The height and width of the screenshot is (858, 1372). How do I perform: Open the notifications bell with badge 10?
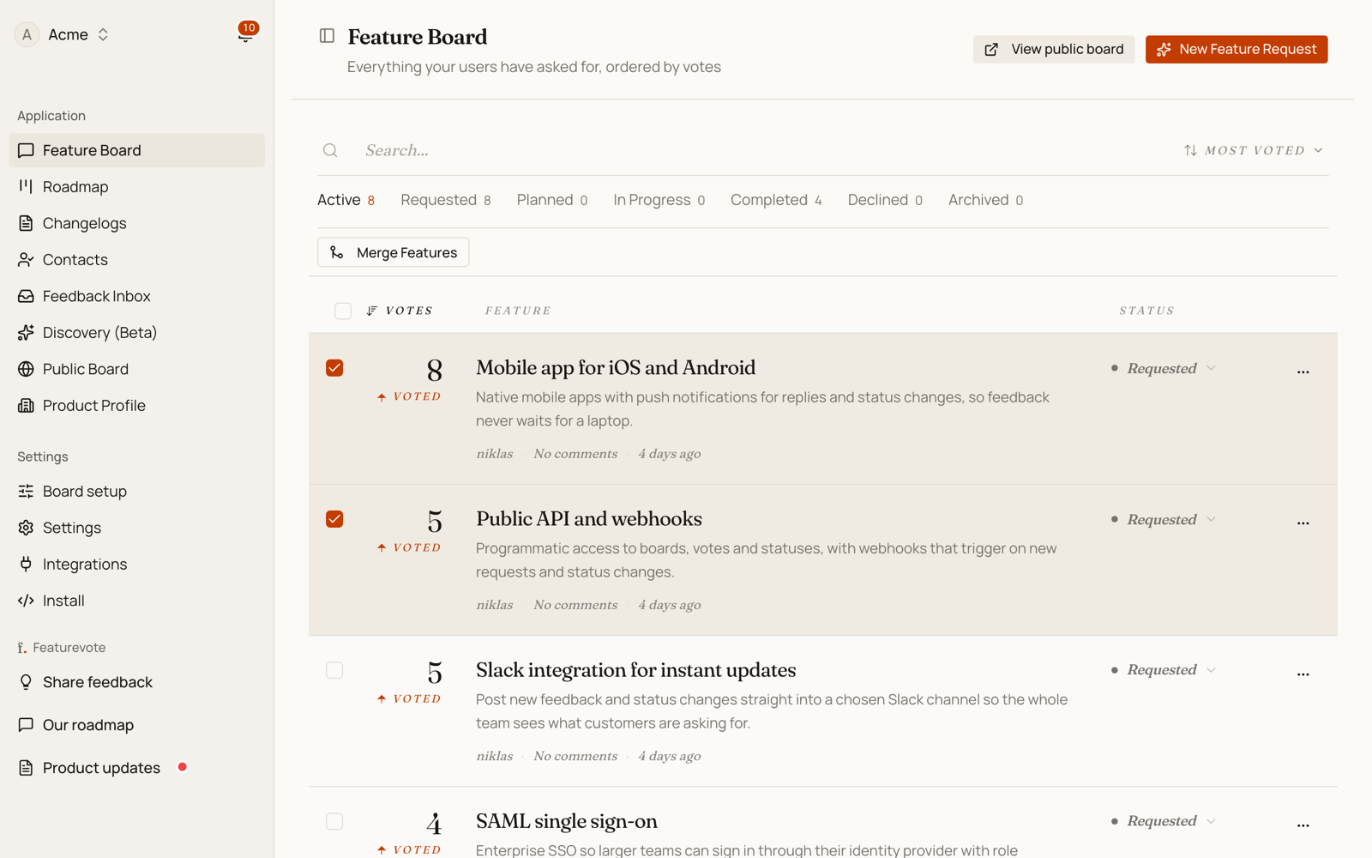[246, 34]
